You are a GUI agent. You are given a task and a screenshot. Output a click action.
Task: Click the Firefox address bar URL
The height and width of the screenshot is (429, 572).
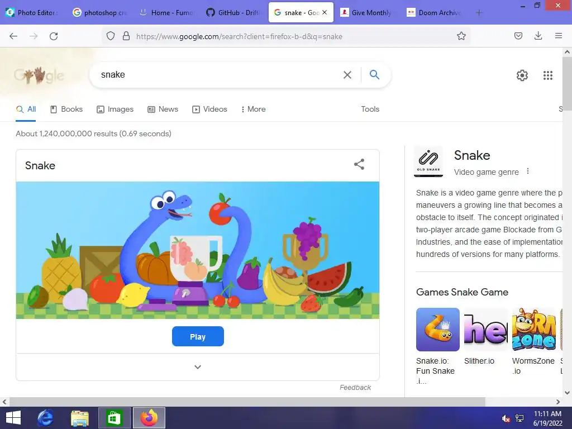(239, 36)
